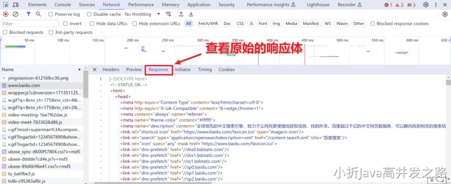Toggle the filter funnel icon

pos(28,14)
